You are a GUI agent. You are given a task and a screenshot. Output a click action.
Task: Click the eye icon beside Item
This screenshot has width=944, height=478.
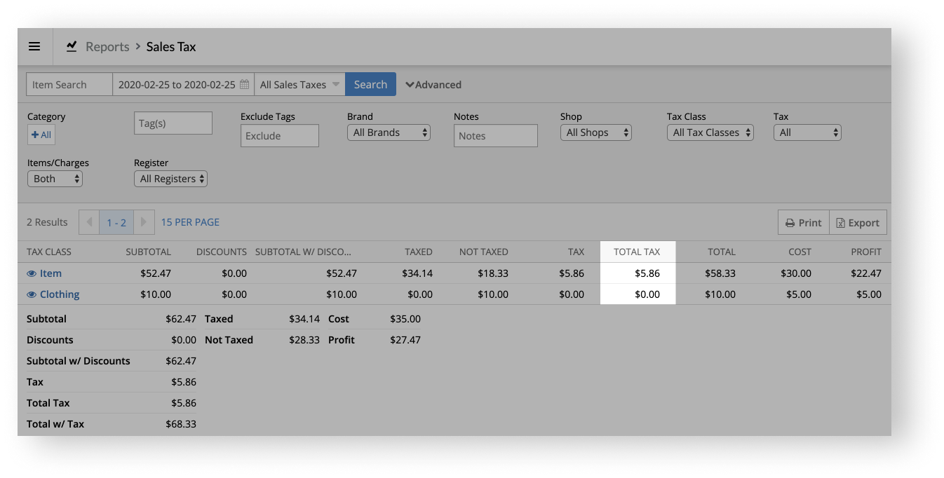click(32, 273)
